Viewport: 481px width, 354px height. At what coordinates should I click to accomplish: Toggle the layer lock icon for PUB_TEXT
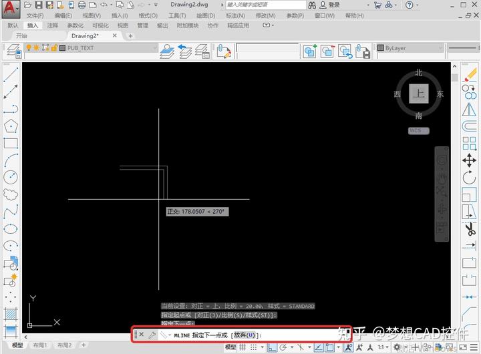point(54,48)
